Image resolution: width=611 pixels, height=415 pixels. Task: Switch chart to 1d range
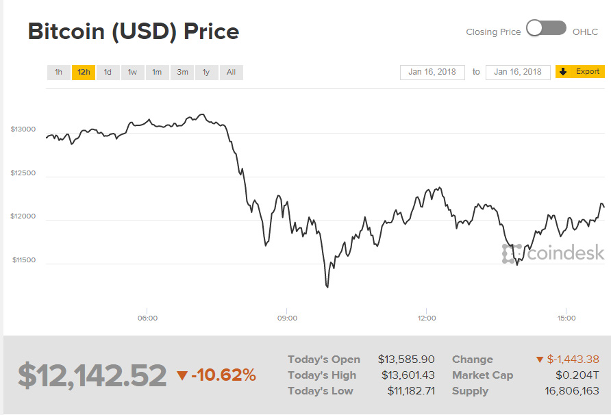point(108,72)
